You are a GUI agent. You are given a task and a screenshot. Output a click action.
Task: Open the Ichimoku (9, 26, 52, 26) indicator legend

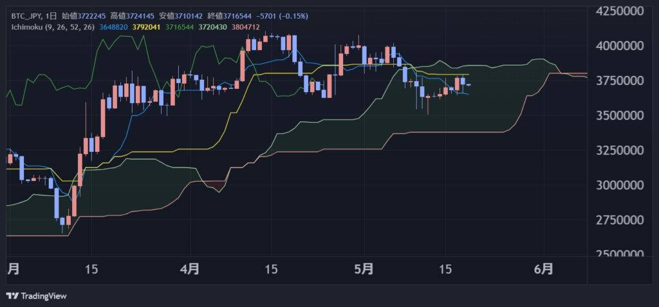click(x=53, y=27)
